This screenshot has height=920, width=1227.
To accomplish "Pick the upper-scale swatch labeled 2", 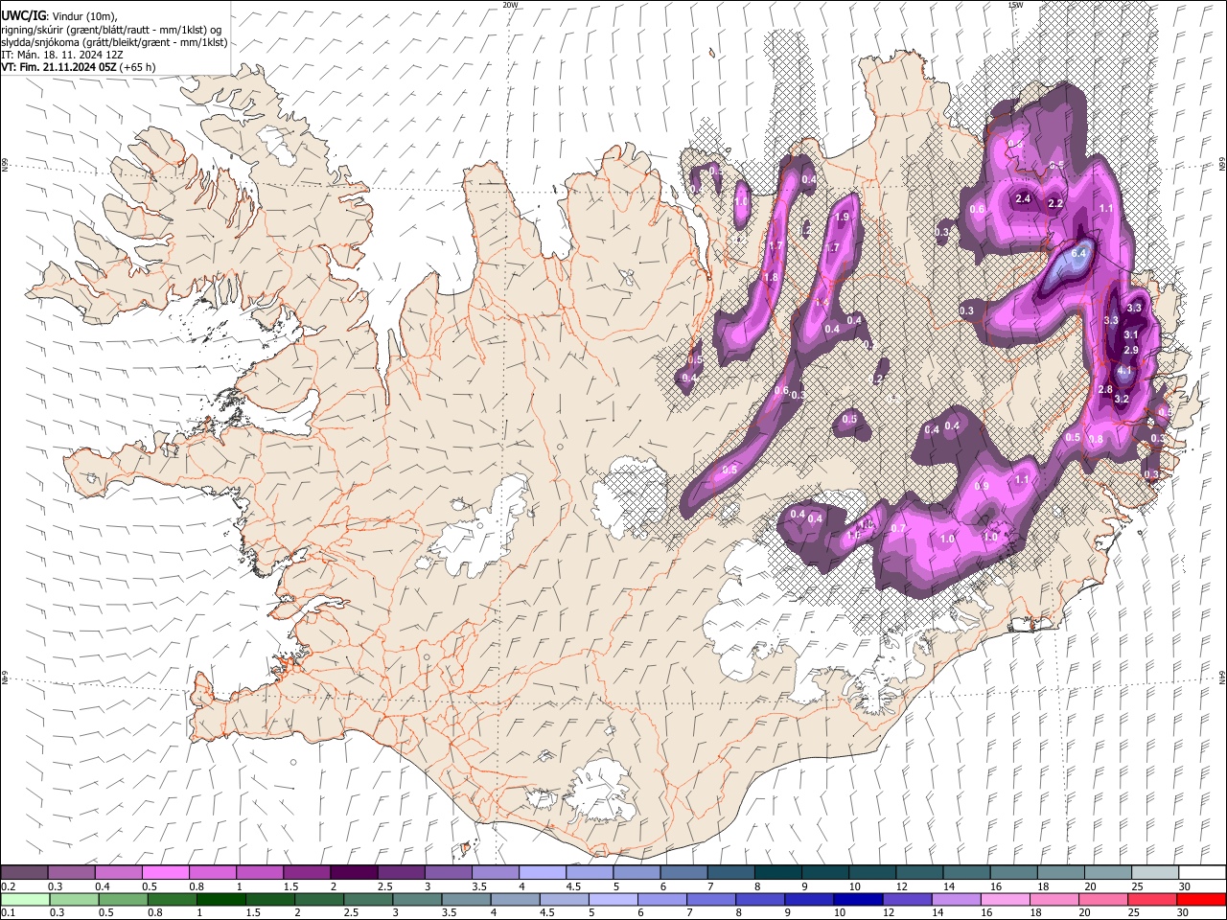I will [354, 873].
